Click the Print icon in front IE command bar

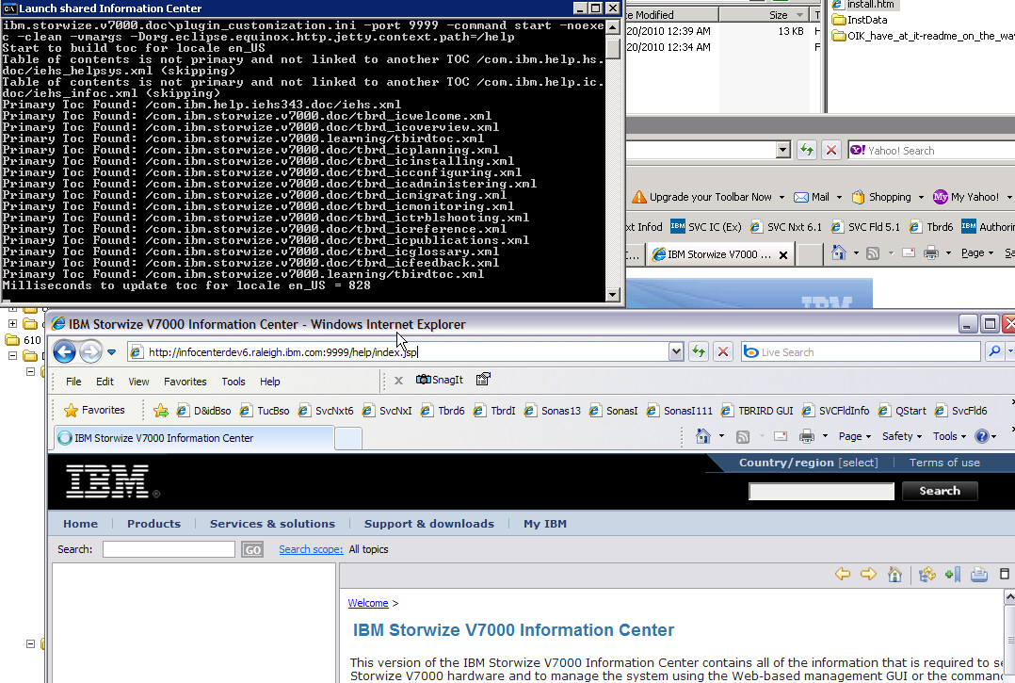point(807,436)
